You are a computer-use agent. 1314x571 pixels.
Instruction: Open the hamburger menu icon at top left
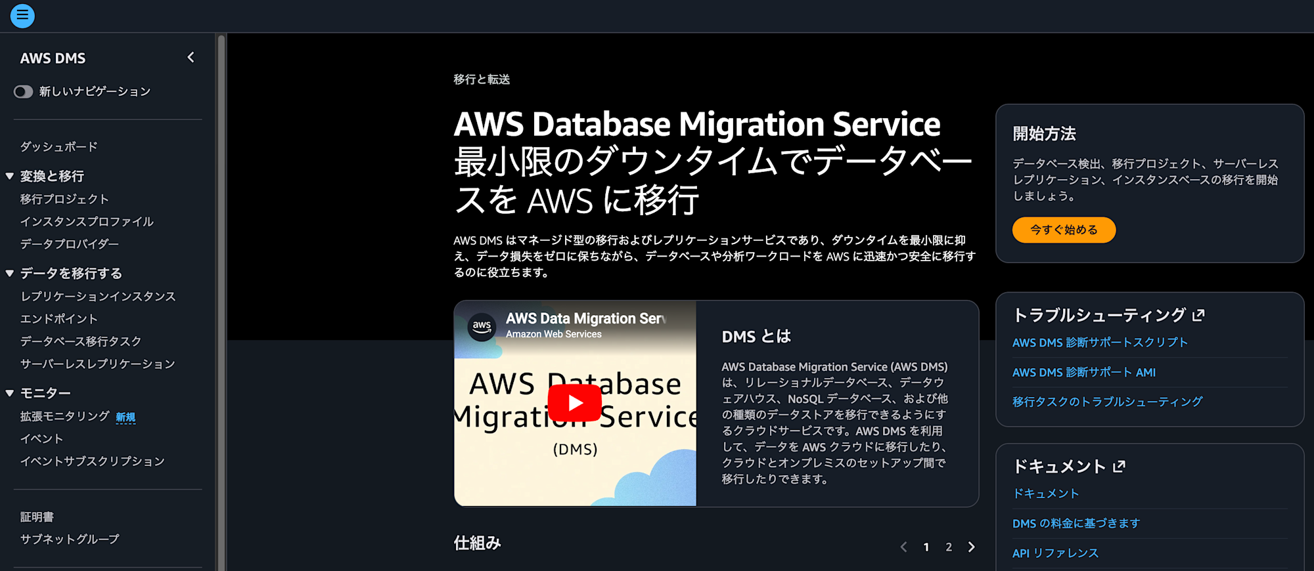[22, 16]
